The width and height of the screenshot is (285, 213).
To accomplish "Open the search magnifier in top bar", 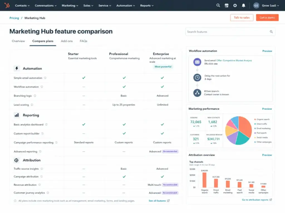I will pos(218,6).
